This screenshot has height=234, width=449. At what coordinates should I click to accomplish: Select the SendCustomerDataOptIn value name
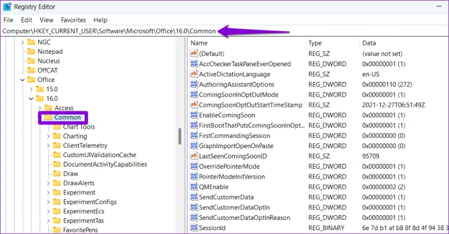234,208
